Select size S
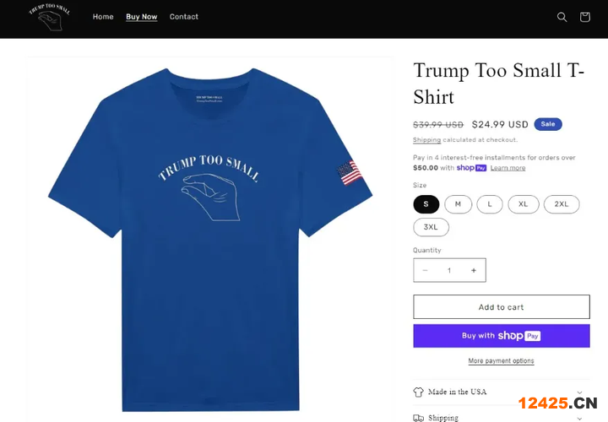 426,204
